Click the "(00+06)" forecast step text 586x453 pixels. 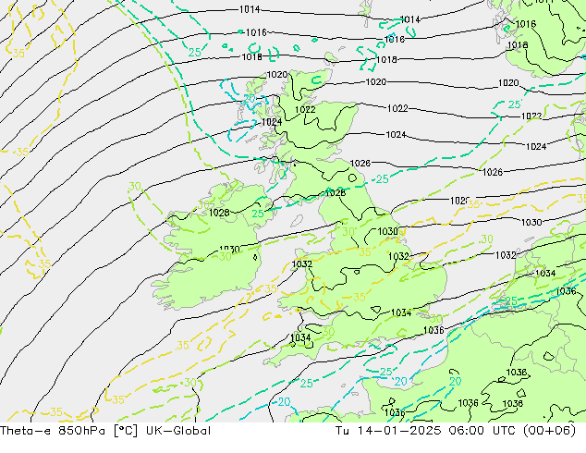[x=549, y=431]
